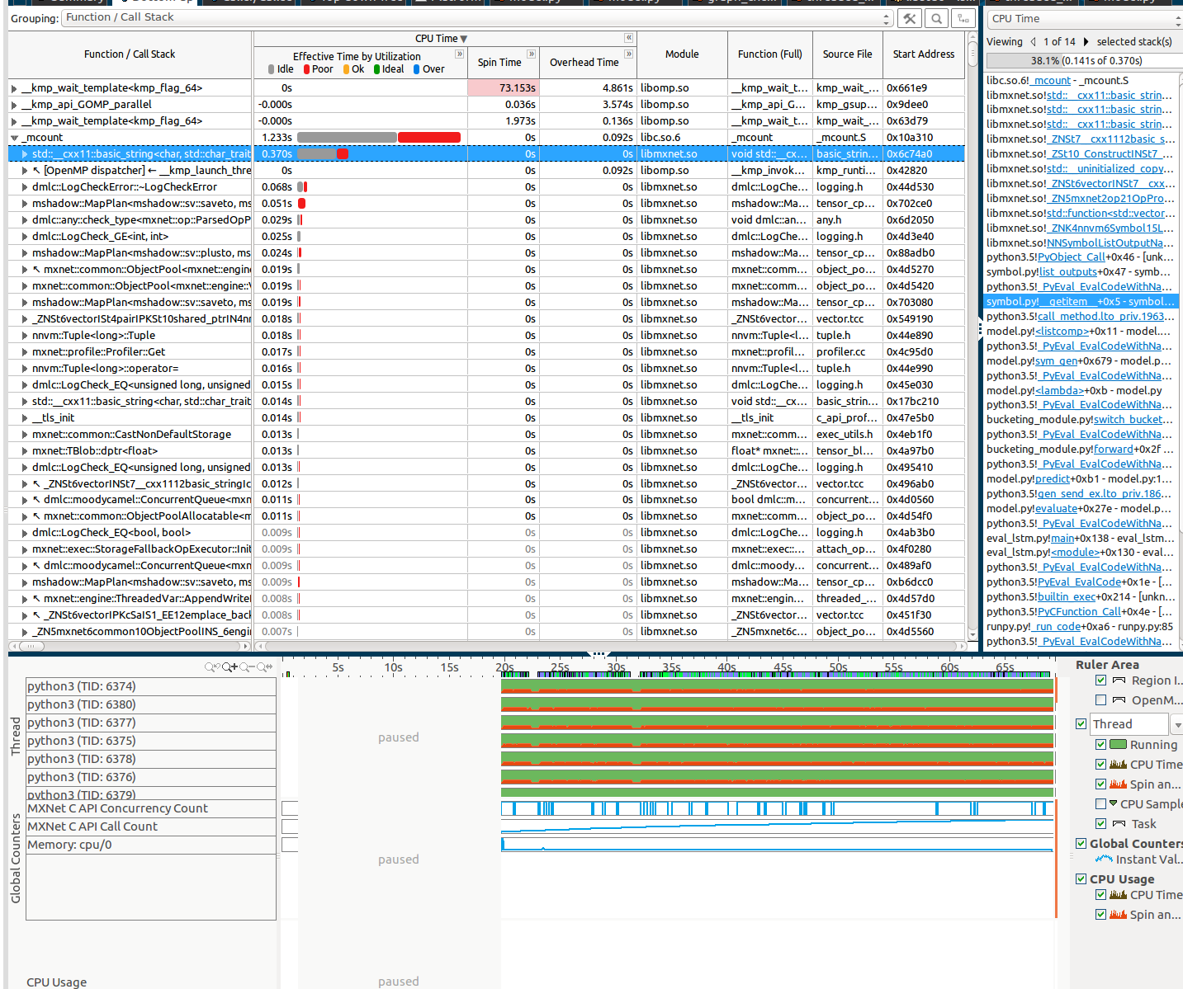Click the Thread Spin legend icon
The image size is (1183, 989).
1119,784
